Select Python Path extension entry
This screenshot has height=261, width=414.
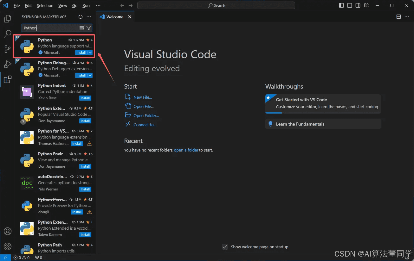(55, 248)
